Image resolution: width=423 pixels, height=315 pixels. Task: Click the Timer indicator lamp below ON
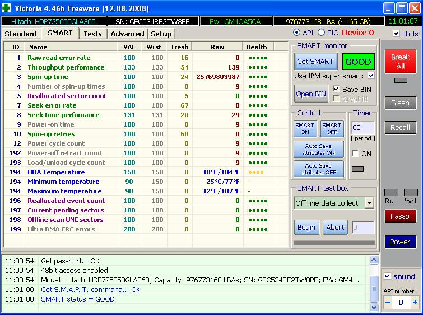coord(357,169)
